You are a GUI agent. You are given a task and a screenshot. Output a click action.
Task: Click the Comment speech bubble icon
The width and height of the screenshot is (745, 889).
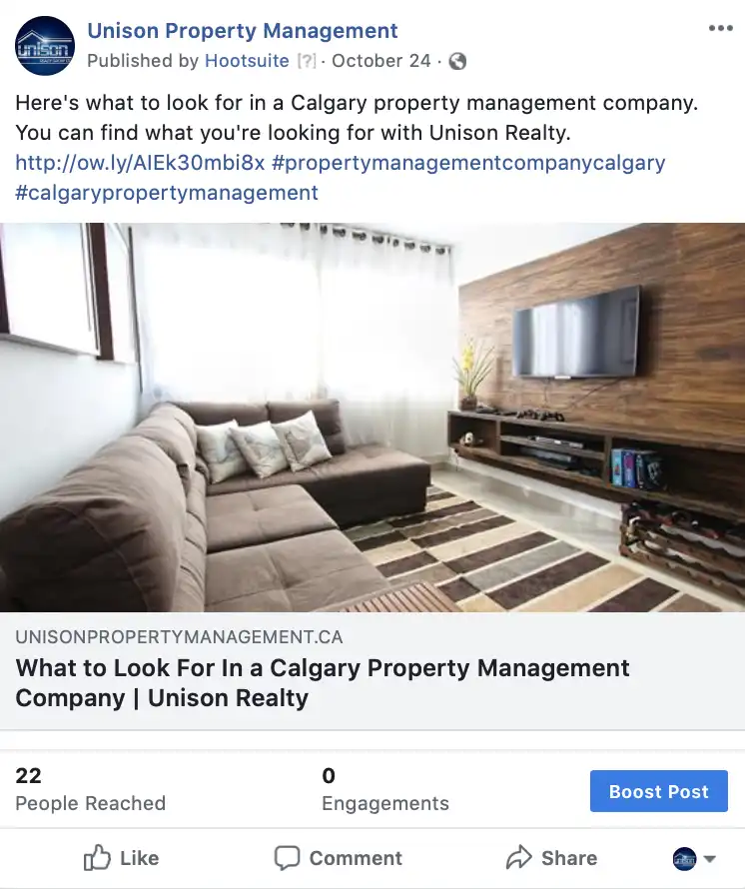tap(287, 858)
